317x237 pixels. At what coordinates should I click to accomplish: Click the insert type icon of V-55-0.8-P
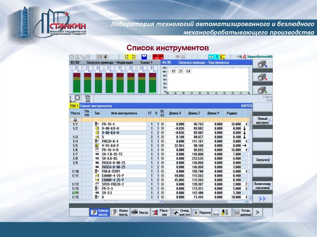click(x=97, y=146)
